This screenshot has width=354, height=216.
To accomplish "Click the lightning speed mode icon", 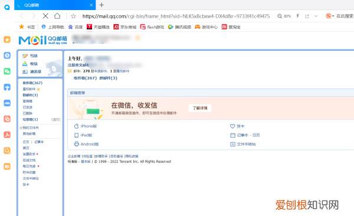I will [298, 16].
